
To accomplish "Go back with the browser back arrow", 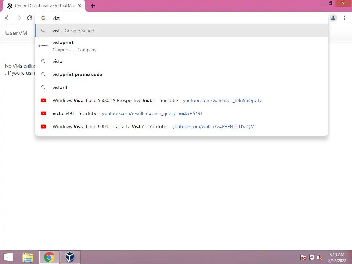I will 8,18.
